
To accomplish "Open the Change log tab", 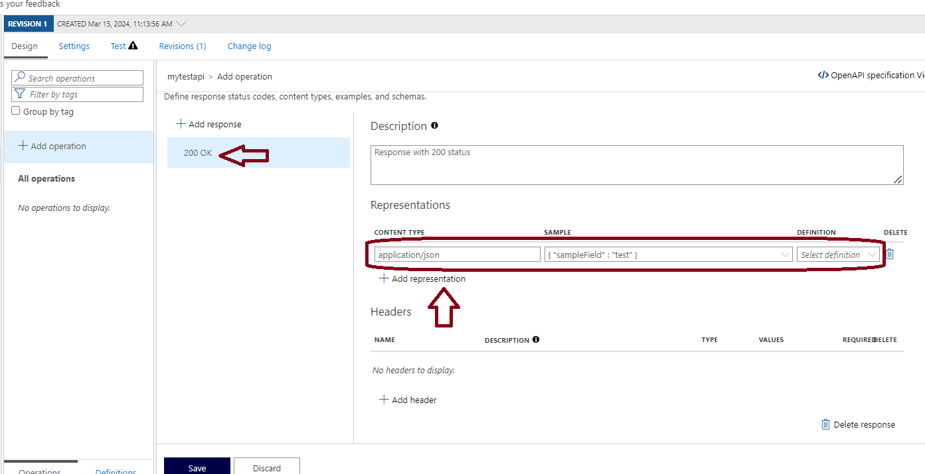I will 249,46.
